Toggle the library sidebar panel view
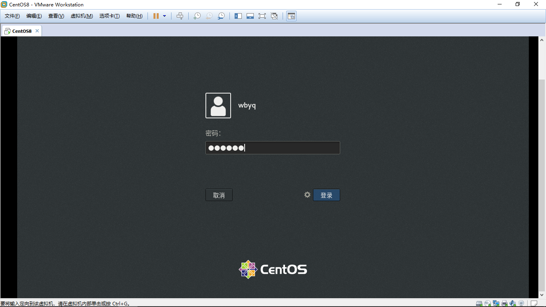 [x=238, y=16]
